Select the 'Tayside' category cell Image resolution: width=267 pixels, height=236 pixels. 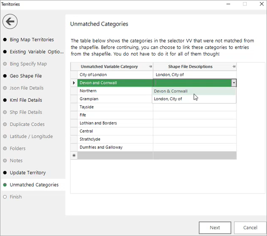pos(115,107)
